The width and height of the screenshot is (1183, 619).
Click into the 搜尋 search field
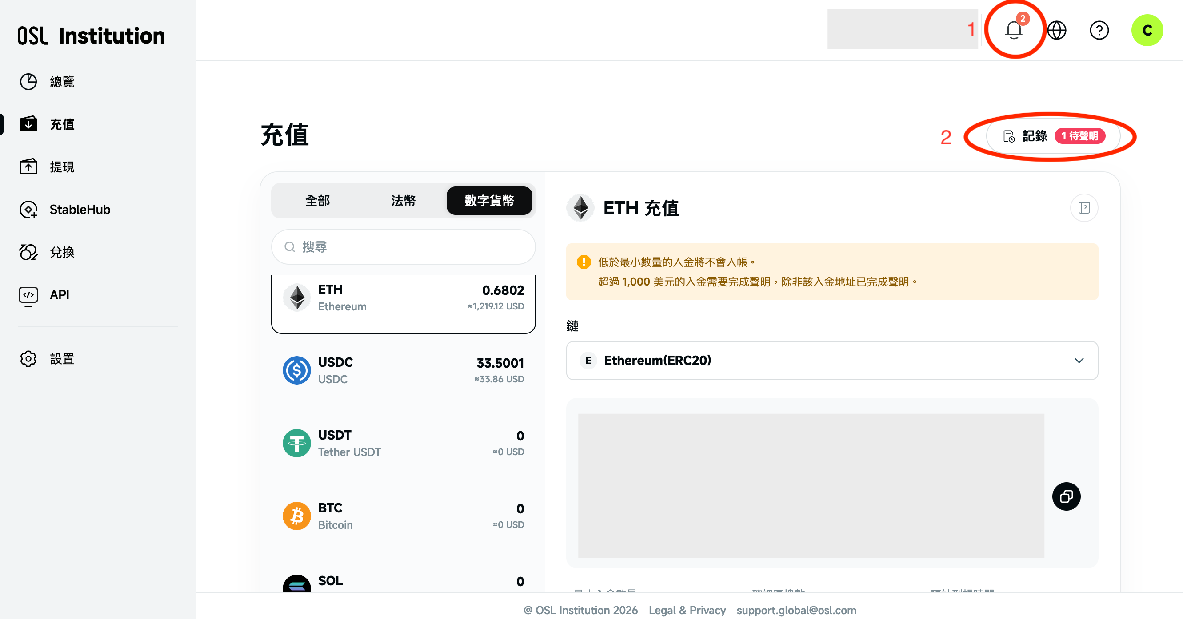(403, 247)
